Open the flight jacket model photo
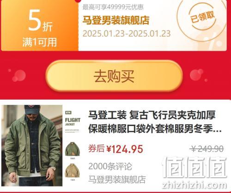Viewport: 231px width, 193px height. tap(32, 145)
